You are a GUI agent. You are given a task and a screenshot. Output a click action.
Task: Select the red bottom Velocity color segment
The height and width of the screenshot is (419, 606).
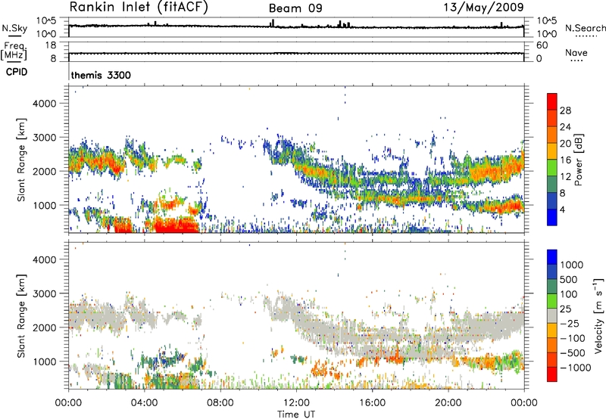pos(552,374)
